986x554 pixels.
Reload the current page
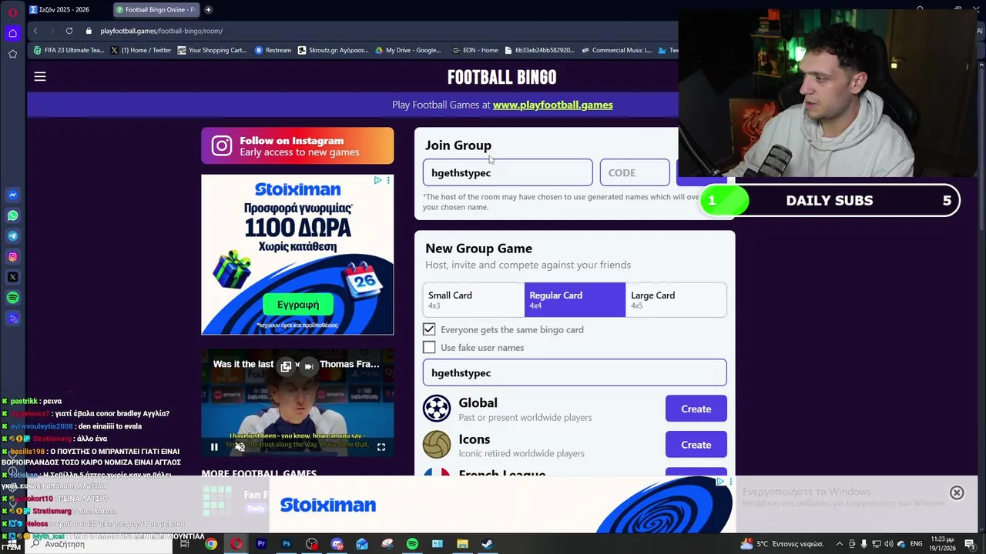tap(69, 31)
